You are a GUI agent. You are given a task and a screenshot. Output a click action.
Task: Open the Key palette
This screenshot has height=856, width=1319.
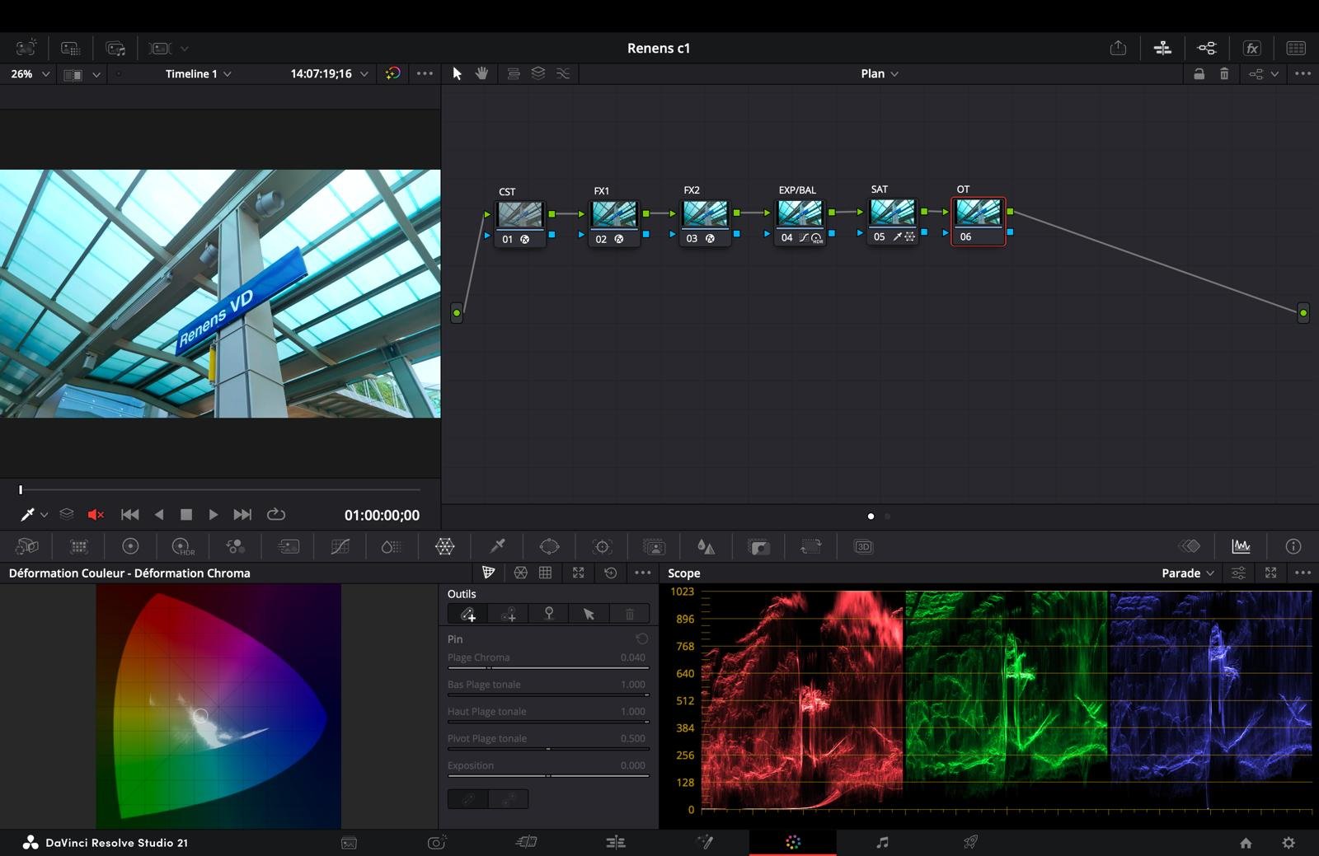click(758, 546)
